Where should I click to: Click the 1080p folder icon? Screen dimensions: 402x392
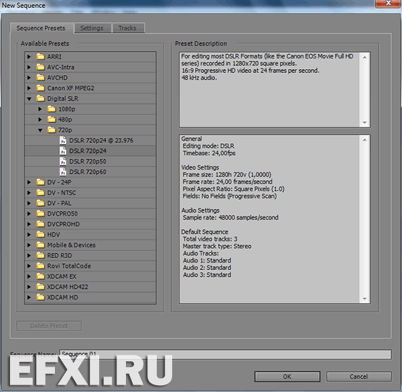(52, 109)
